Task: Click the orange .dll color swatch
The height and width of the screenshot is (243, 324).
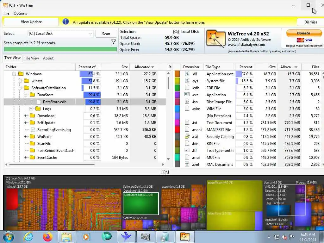Action: tap(177, 74)
